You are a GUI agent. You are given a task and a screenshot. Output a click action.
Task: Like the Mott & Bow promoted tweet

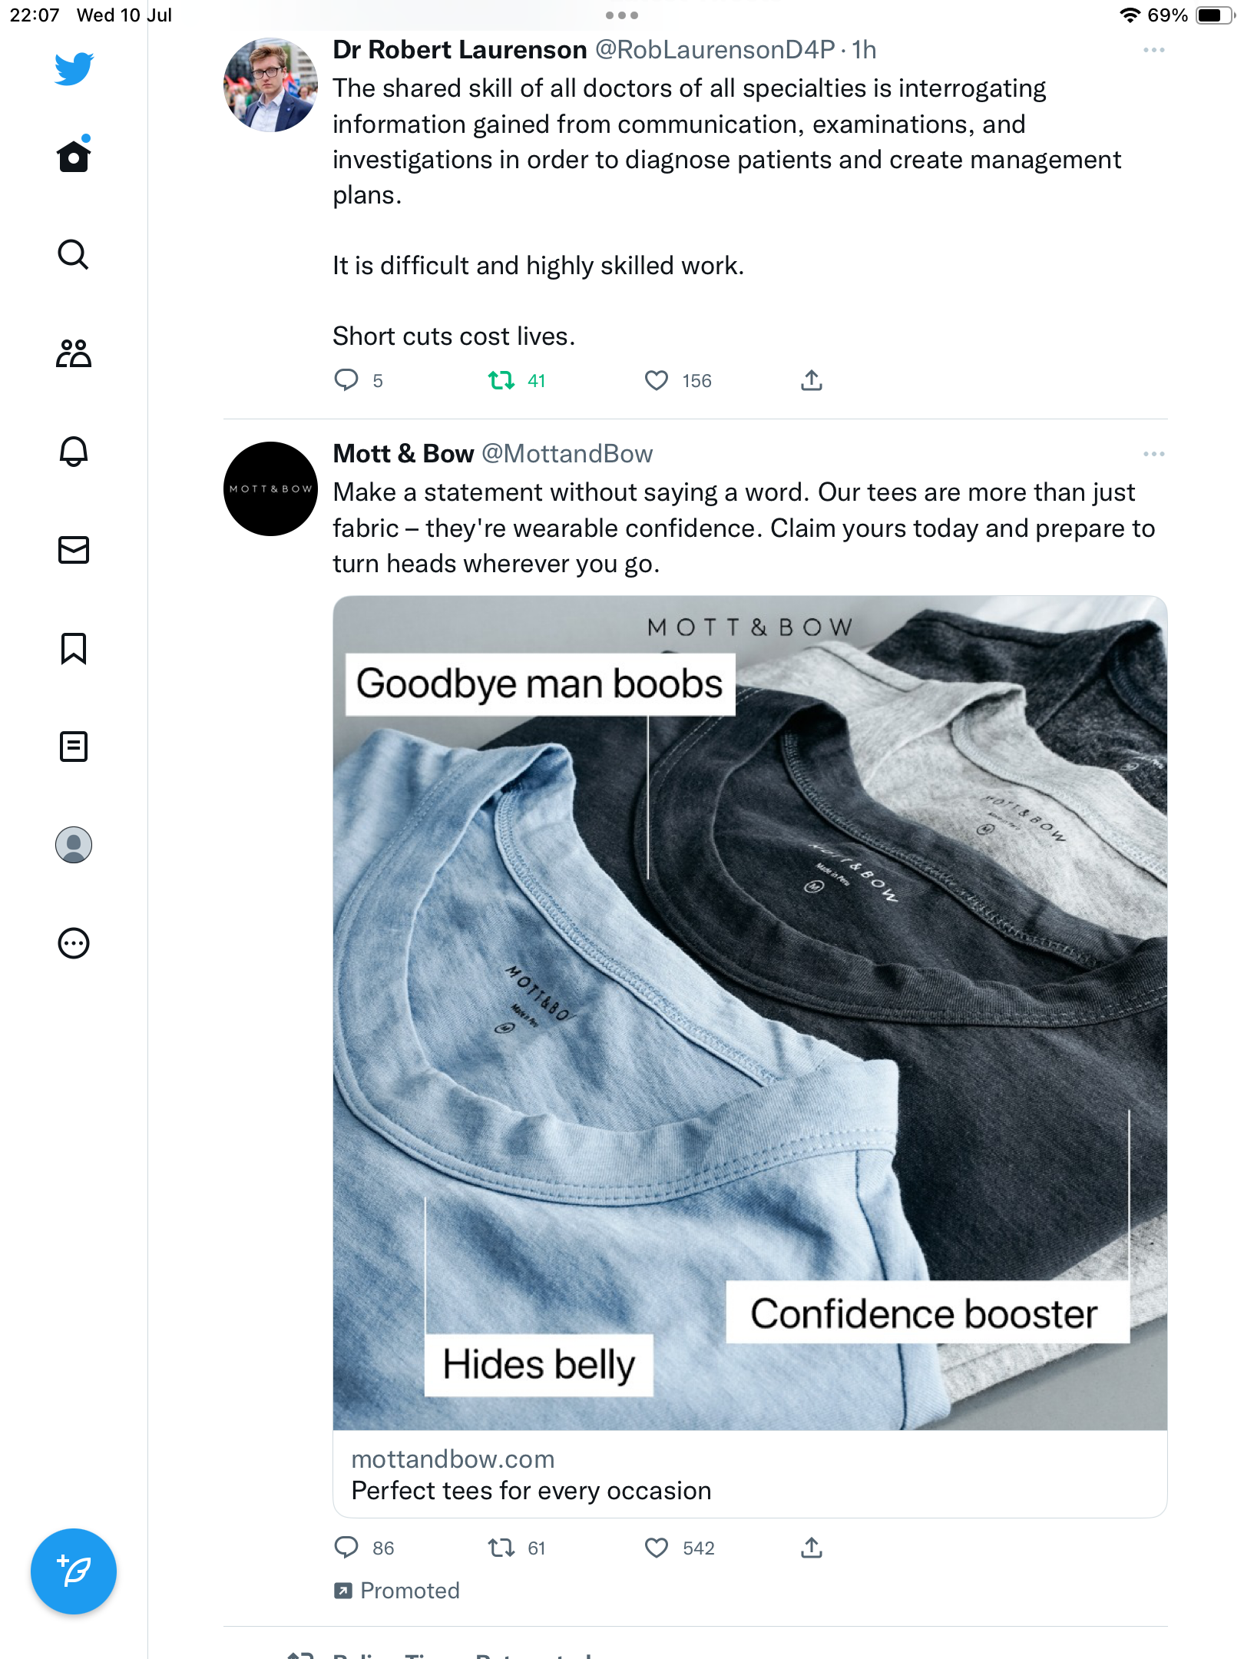click(657, 1548)
